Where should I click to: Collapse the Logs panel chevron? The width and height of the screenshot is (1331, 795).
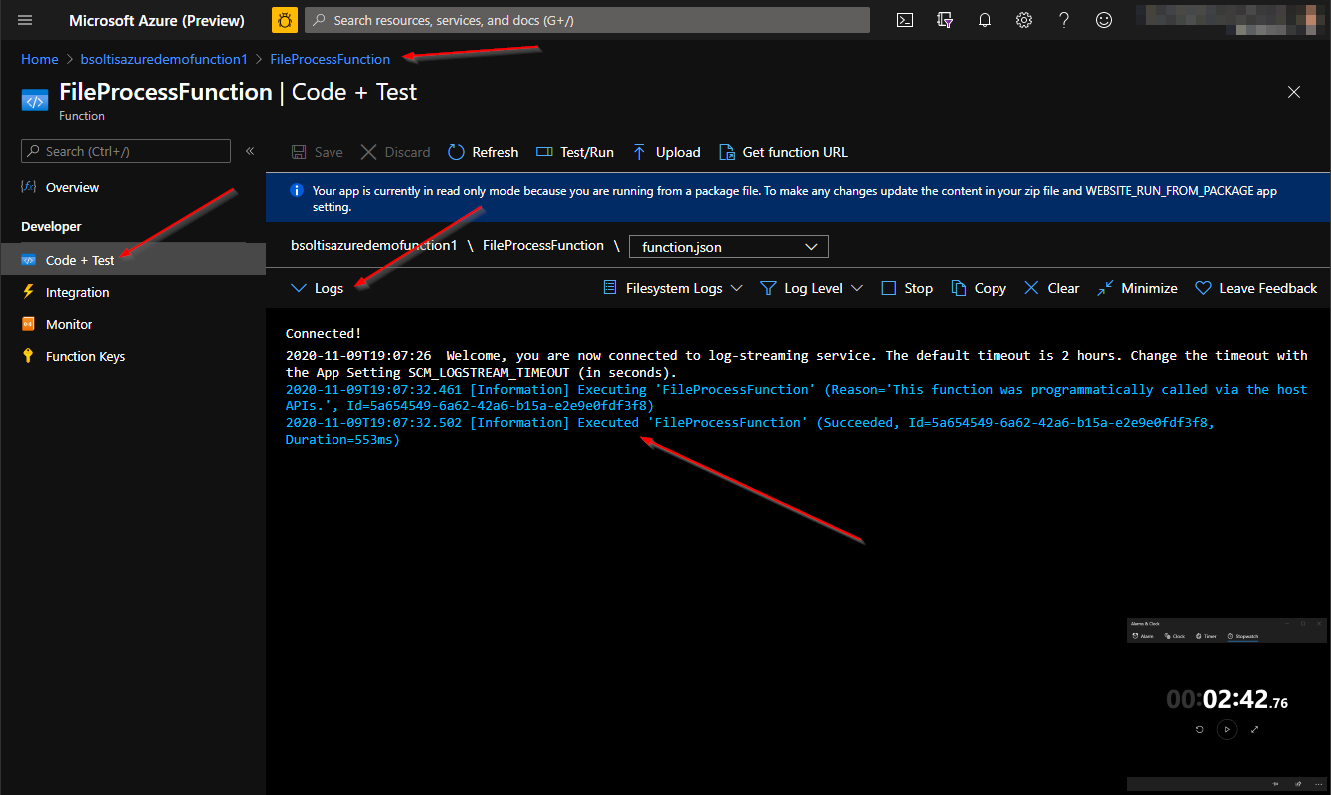click(299, 288)
